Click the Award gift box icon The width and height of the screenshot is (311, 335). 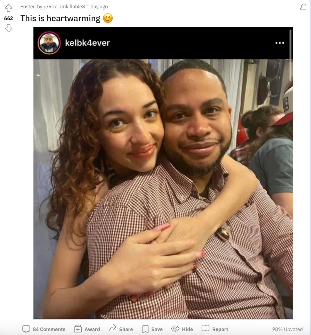78,329
